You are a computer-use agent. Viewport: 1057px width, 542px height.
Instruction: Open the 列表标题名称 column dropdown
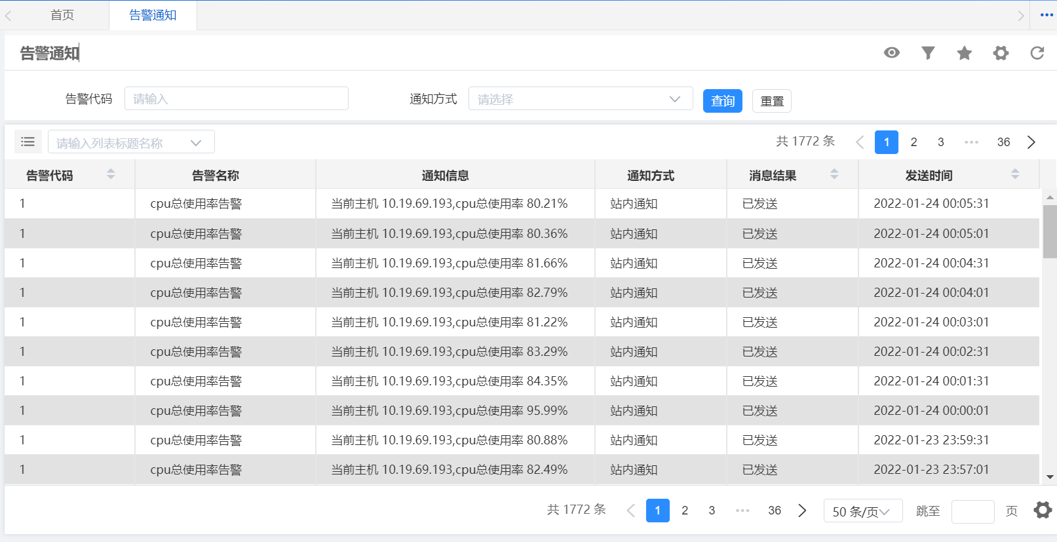[x=131, y=142]
